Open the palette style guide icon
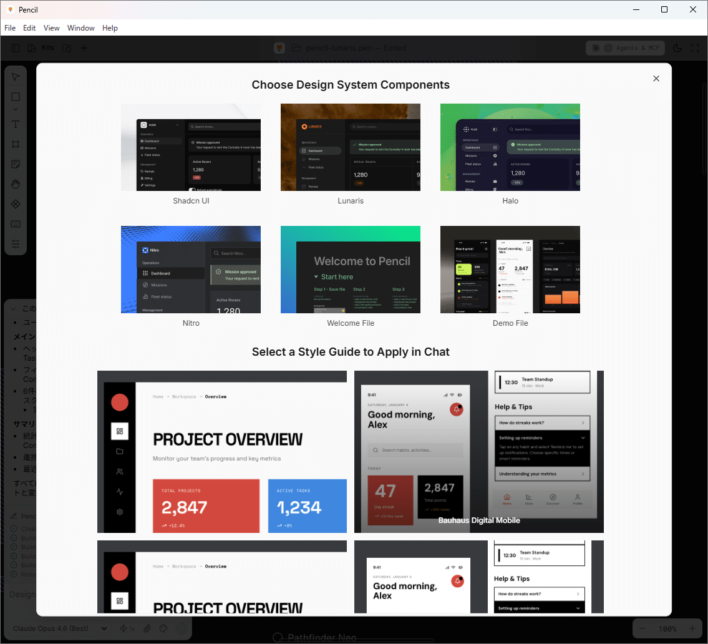This screenshot has width=708, height=644. pos(163,628)
